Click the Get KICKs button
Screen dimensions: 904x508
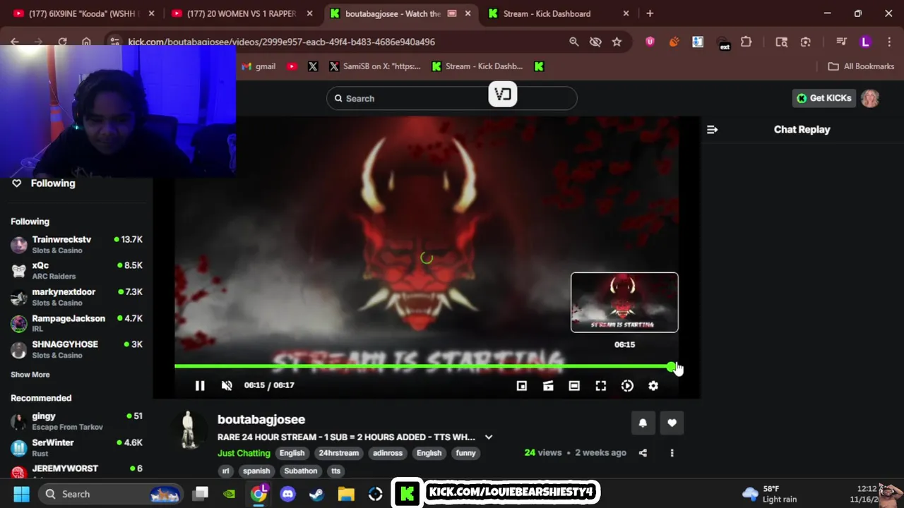[823, 98]
